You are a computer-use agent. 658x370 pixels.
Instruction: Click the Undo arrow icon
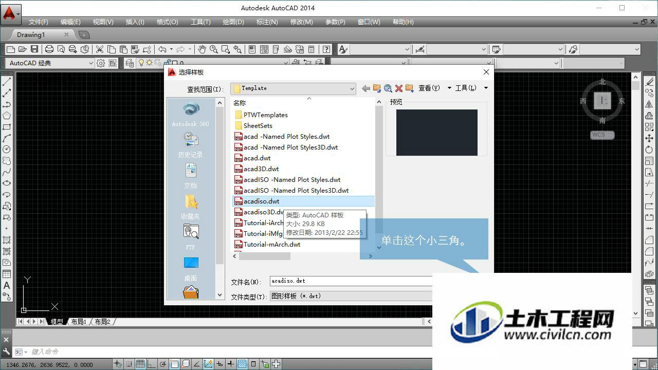(x=162, y=49)
